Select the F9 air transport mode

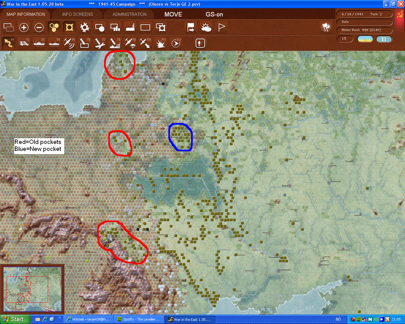(x=130, y=43)
